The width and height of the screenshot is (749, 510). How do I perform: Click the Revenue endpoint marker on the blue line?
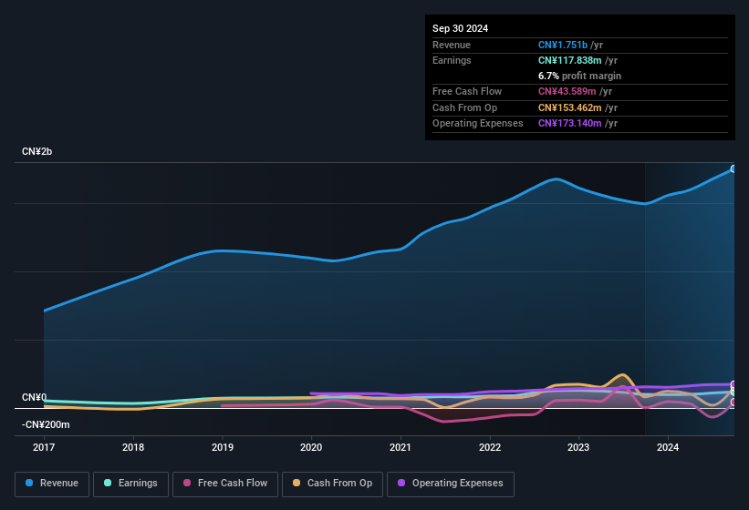click(x=733, y=168)
